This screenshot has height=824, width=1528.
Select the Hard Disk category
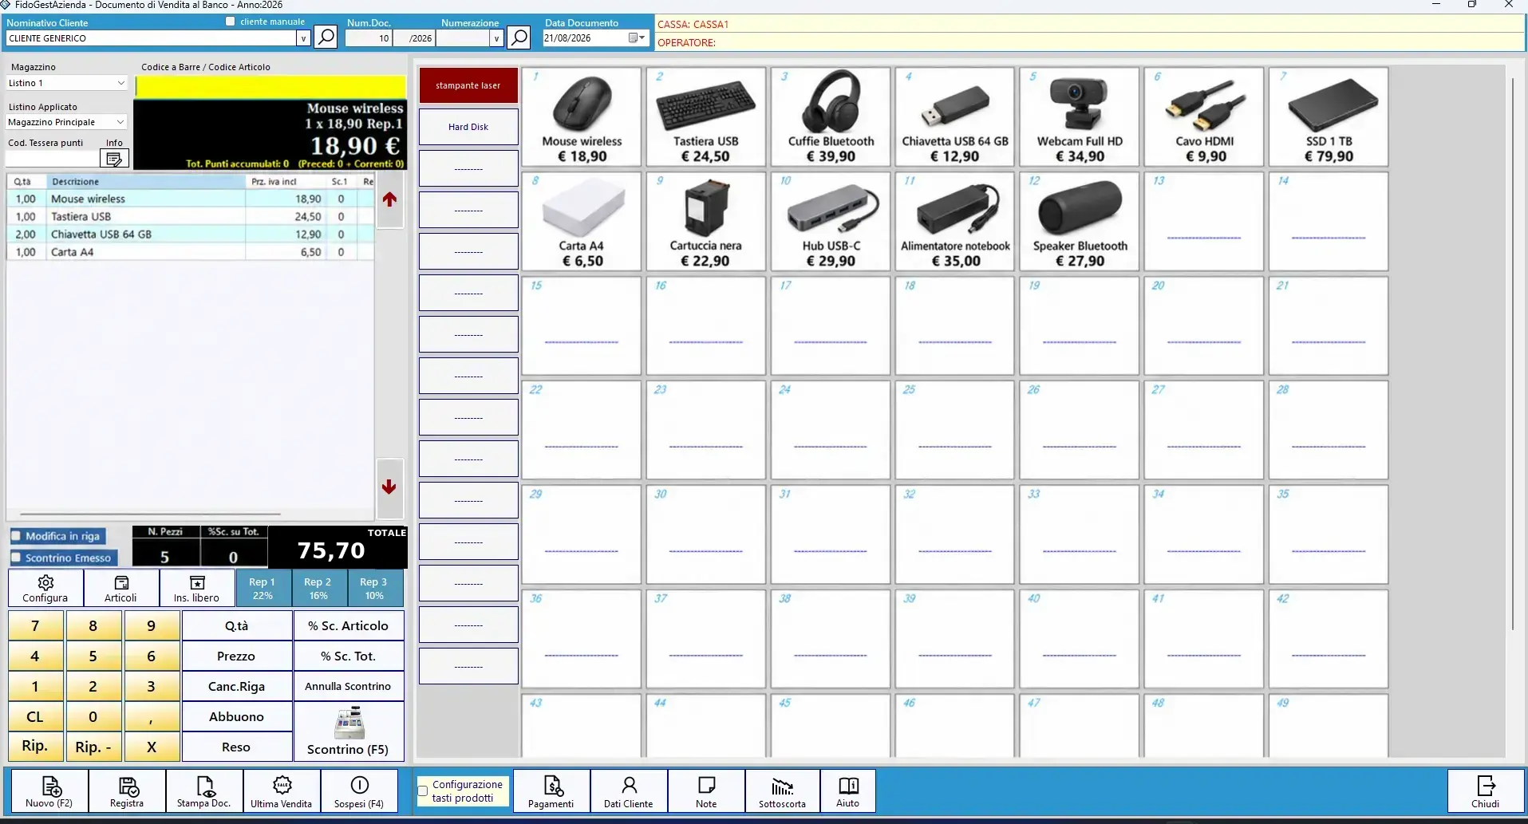pyautogui.click(x=468, y=127)
